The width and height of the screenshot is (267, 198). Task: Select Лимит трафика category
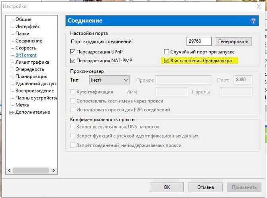click(x=32, y=62)
